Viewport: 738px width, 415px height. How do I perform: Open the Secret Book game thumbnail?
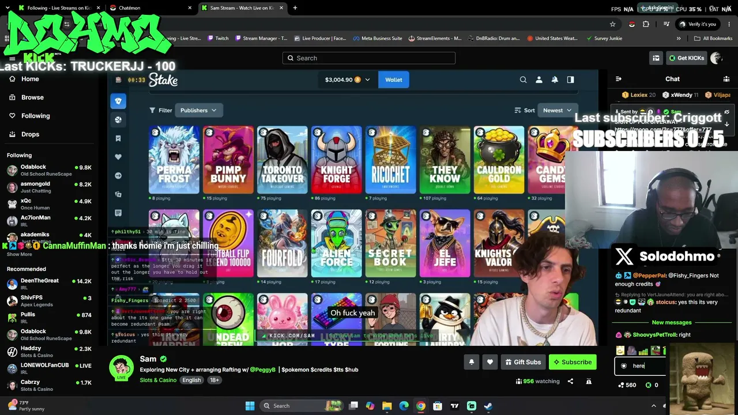pyautogui.click(x=391, y=243)
